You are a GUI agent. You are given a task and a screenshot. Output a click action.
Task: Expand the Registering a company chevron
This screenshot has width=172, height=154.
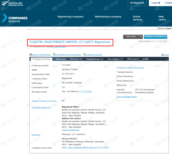click(60, 20)
